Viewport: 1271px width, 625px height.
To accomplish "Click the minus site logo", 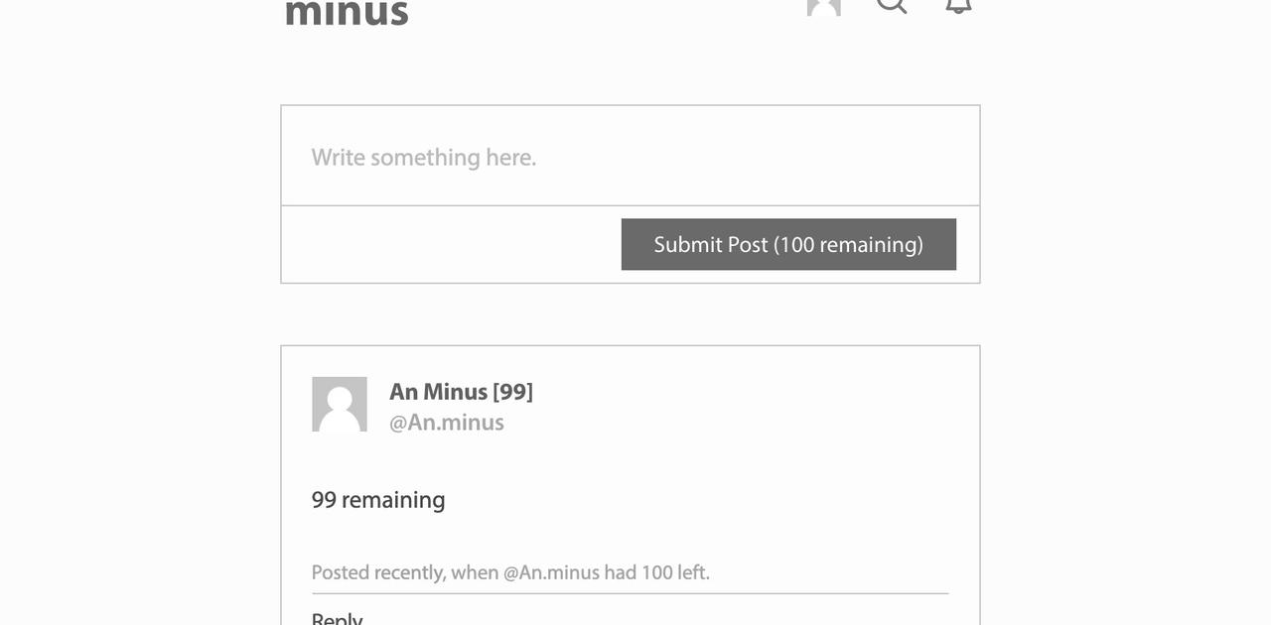I will tap(347, 13).
